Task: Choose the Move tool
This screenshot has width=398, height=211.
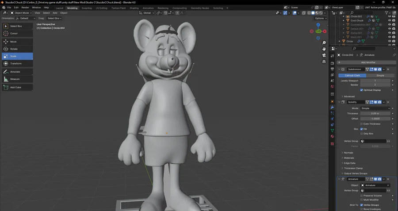Action: click(x=17, y=42)
